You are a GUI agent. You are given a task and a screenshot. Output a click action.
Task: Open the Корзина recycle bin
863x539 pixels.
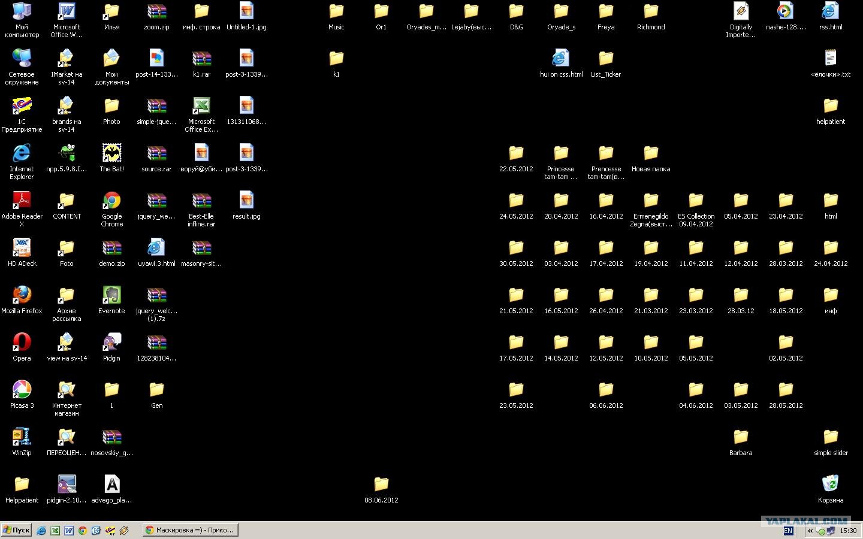click(x=831, y=489)
